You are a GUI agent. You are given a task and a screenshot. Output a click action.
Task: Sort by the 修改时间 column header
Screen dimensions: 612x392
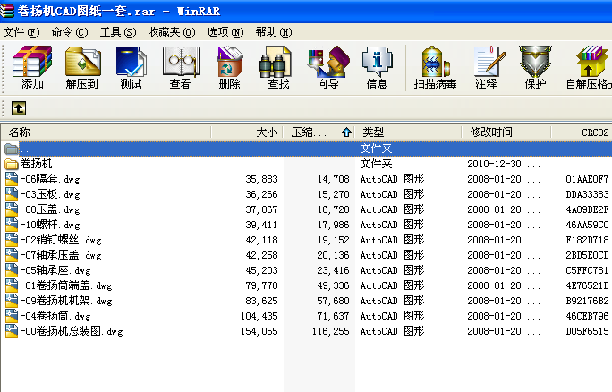coord(506,132)
